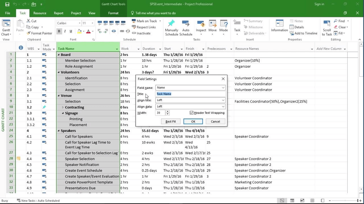Image resolution: width=364 pixels, height=204 pixels.
Task: Click the Best Fit button
Action: (x=171, y=121)
